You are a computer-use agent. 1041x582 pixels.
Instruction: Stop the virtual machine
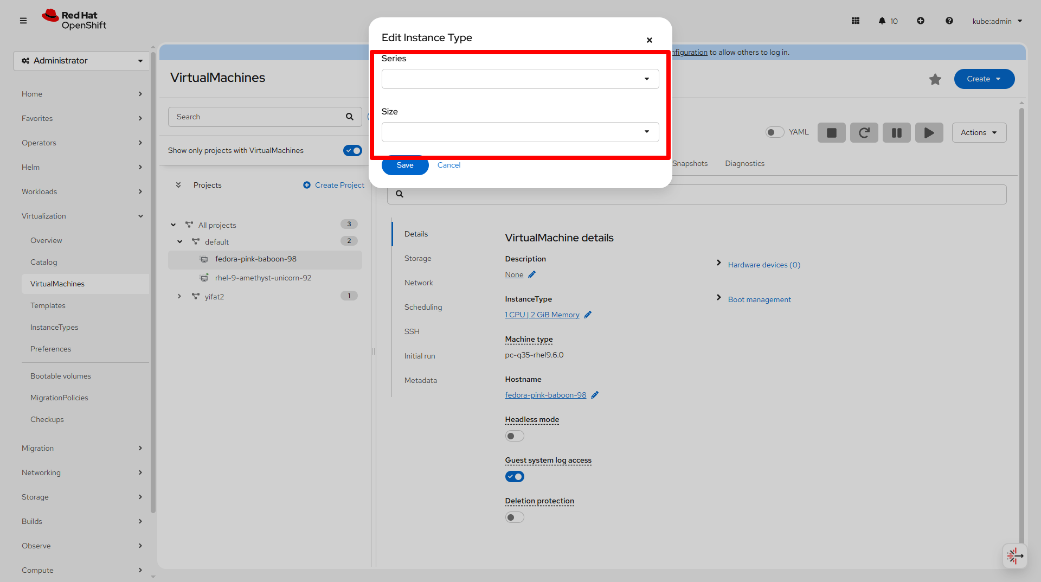click(x=832, y=132)
